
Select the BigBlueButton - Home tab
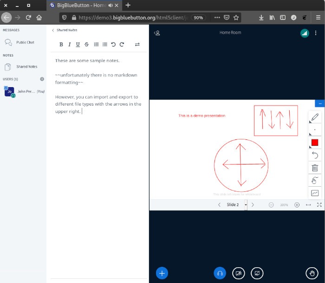pyautogui.click(x=84, y=5)
